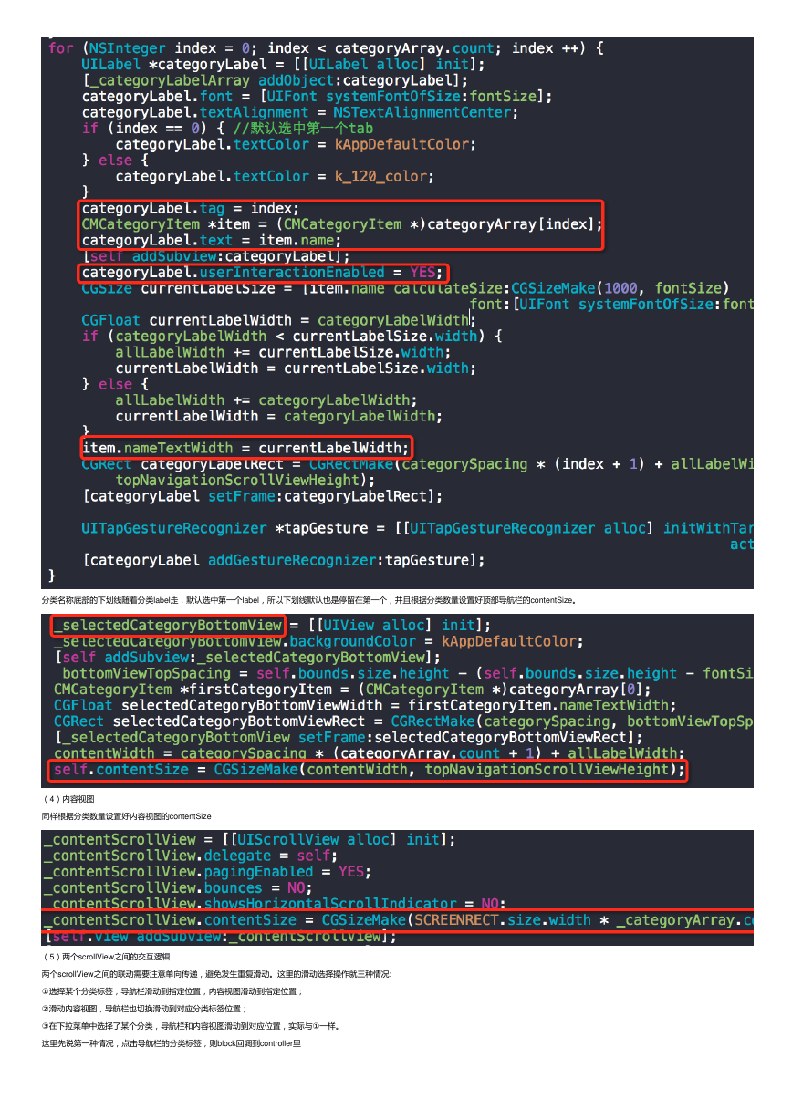
Task: Click 'allLabelWidth += categoryLabelWidth;'
Action: pos(266,400)
